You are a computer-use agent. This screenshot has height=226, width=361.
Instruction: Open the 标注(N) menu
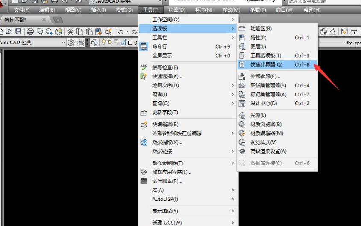(x=204, y=10)
